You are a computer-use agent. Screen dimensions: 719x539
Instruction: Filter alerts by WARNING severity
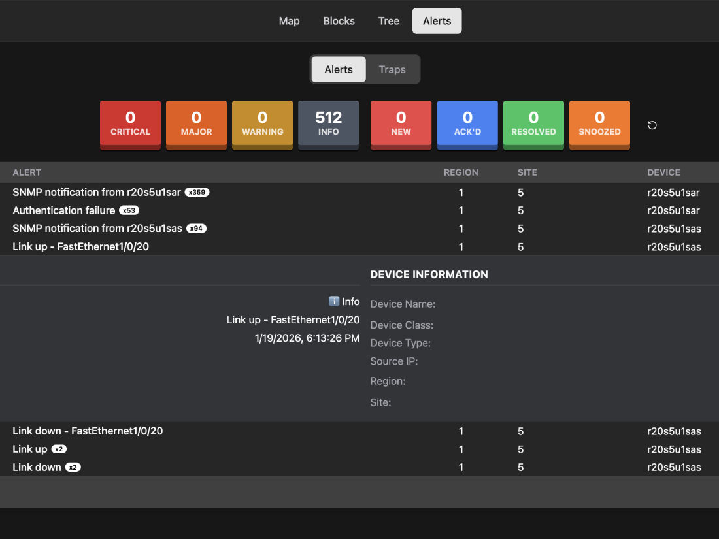[x=262, y=125]
